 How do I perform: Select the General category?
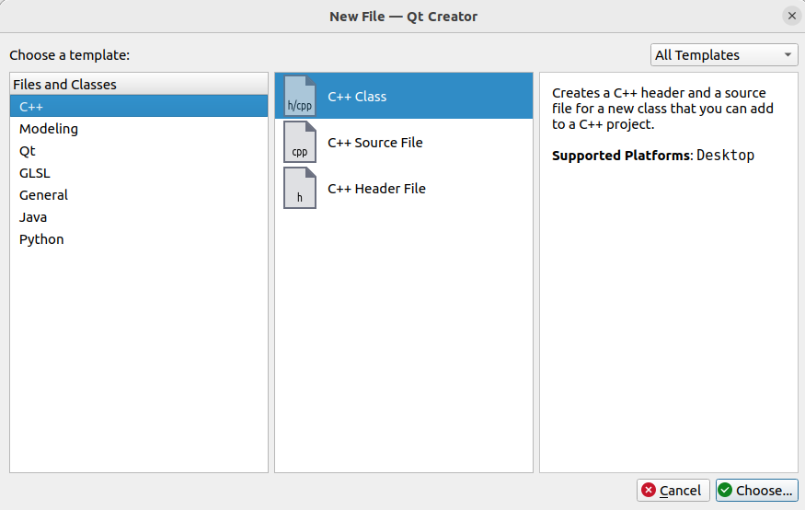43,195
